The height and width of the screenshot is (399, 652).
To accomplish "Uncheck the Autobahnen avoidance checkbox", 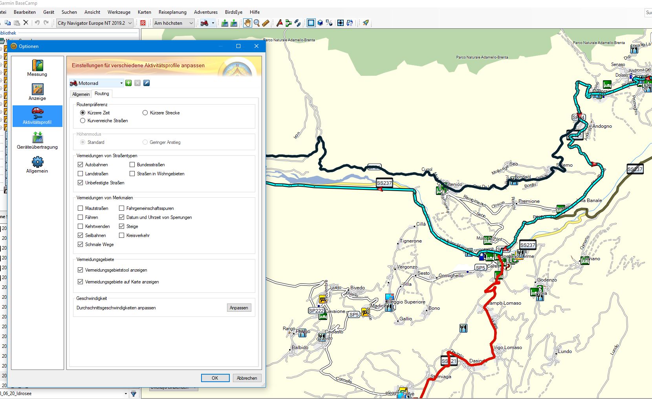I will 81,165.
